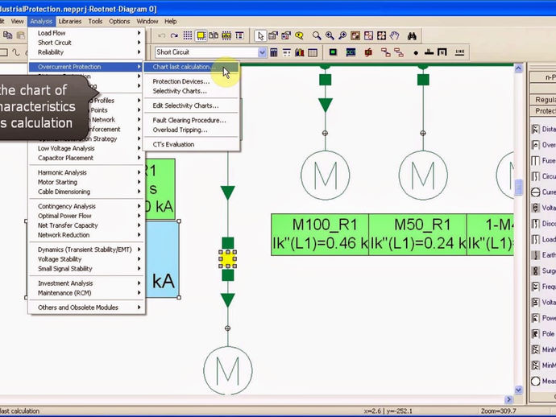Select the hand pan tool
This screenshot has height=417, width=556.
395,35
